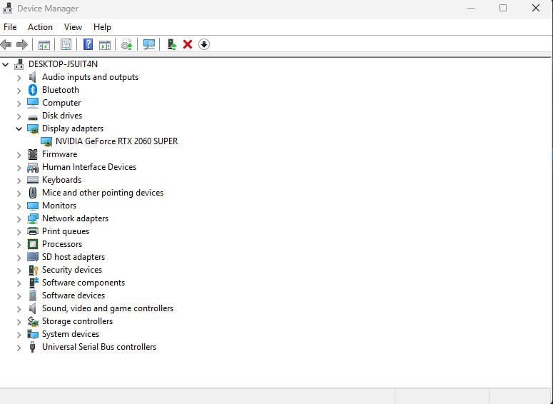Select the SD host adapters label
Image resolution: width=553 pixels, height=404 pixels.
[x=73, y=257]
